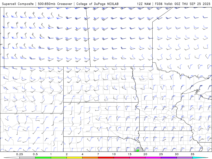Click the '0.25' color bar label
This screenshot has width=212, height=159.
[20, 154]
